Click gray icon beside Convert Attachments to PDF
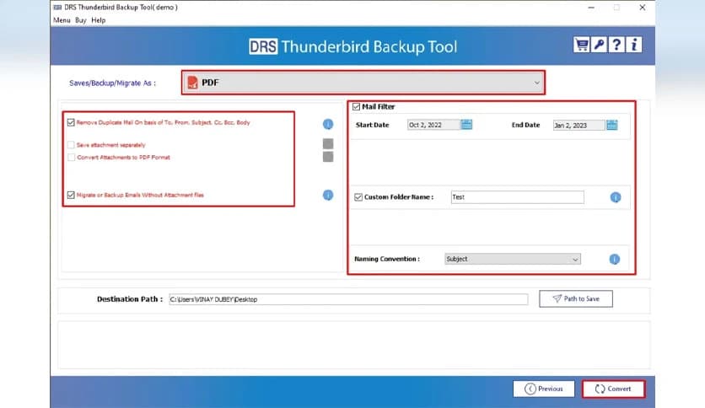This screenshot has height=408, width=705. (x=328, y=157)
